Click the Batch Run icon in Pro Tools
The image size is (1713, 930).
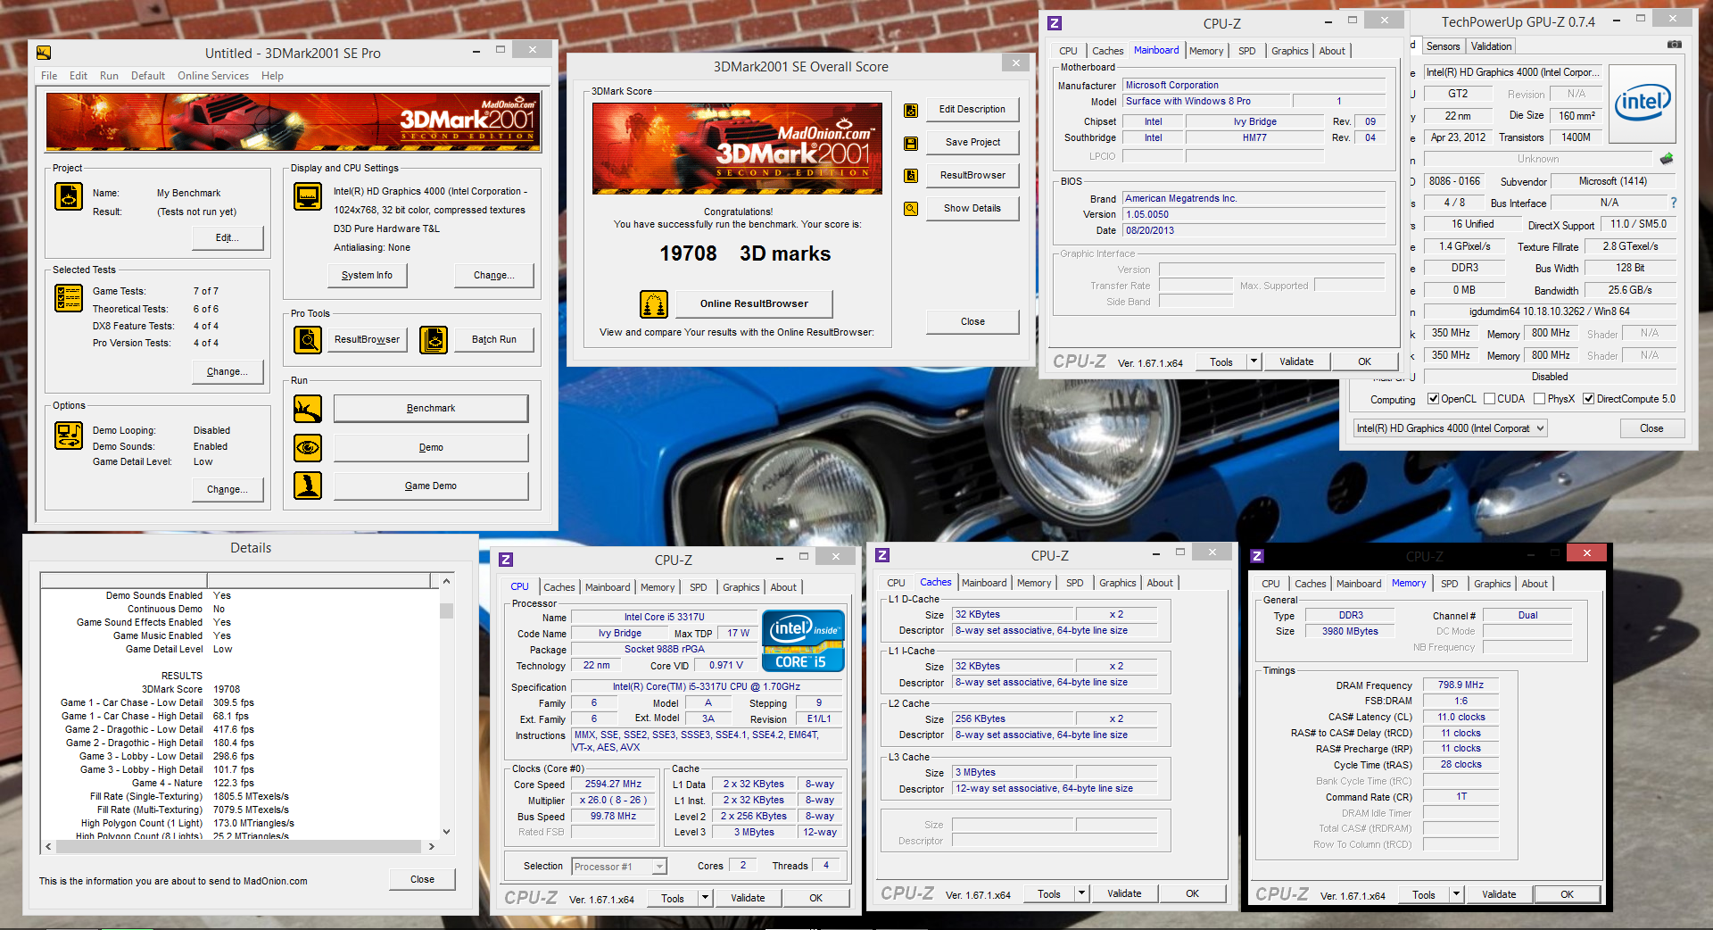(x=434, y=340)
